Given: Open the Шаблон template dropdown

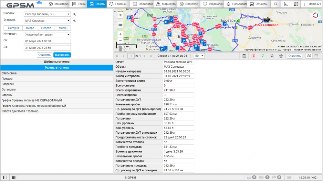Looking at the screenshot, I should click(x=47, y=14).
